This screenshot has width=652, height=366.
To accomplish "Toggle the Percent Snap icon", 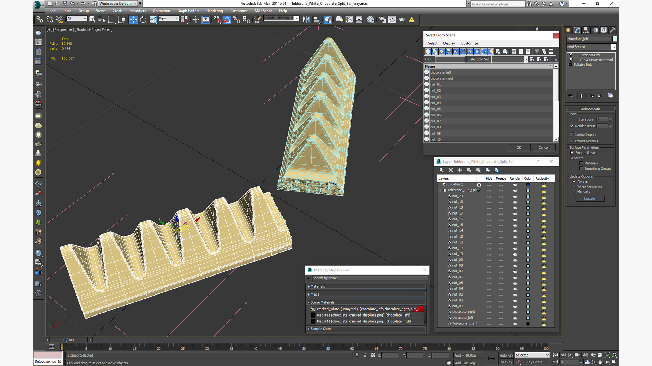I will (x=237, y=20).
